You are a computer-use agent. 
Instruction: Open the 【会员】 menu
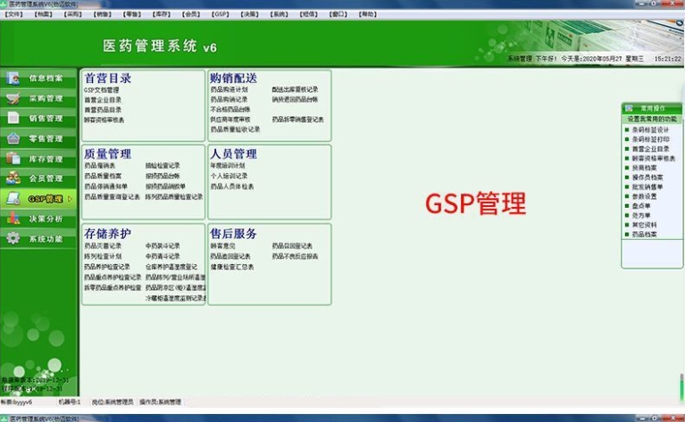click(x=191, y=14)
